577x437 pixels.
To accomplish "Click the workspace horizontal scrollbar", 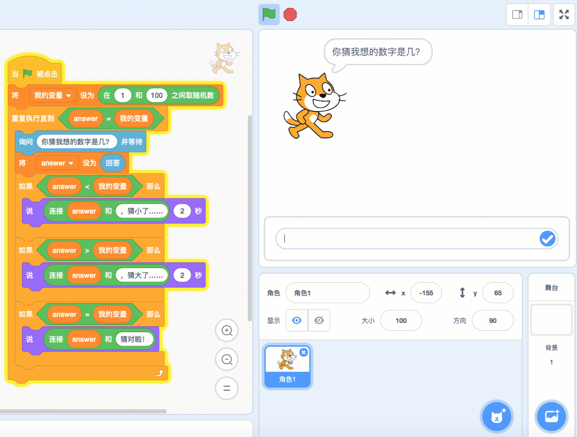I will click(83, 411).
